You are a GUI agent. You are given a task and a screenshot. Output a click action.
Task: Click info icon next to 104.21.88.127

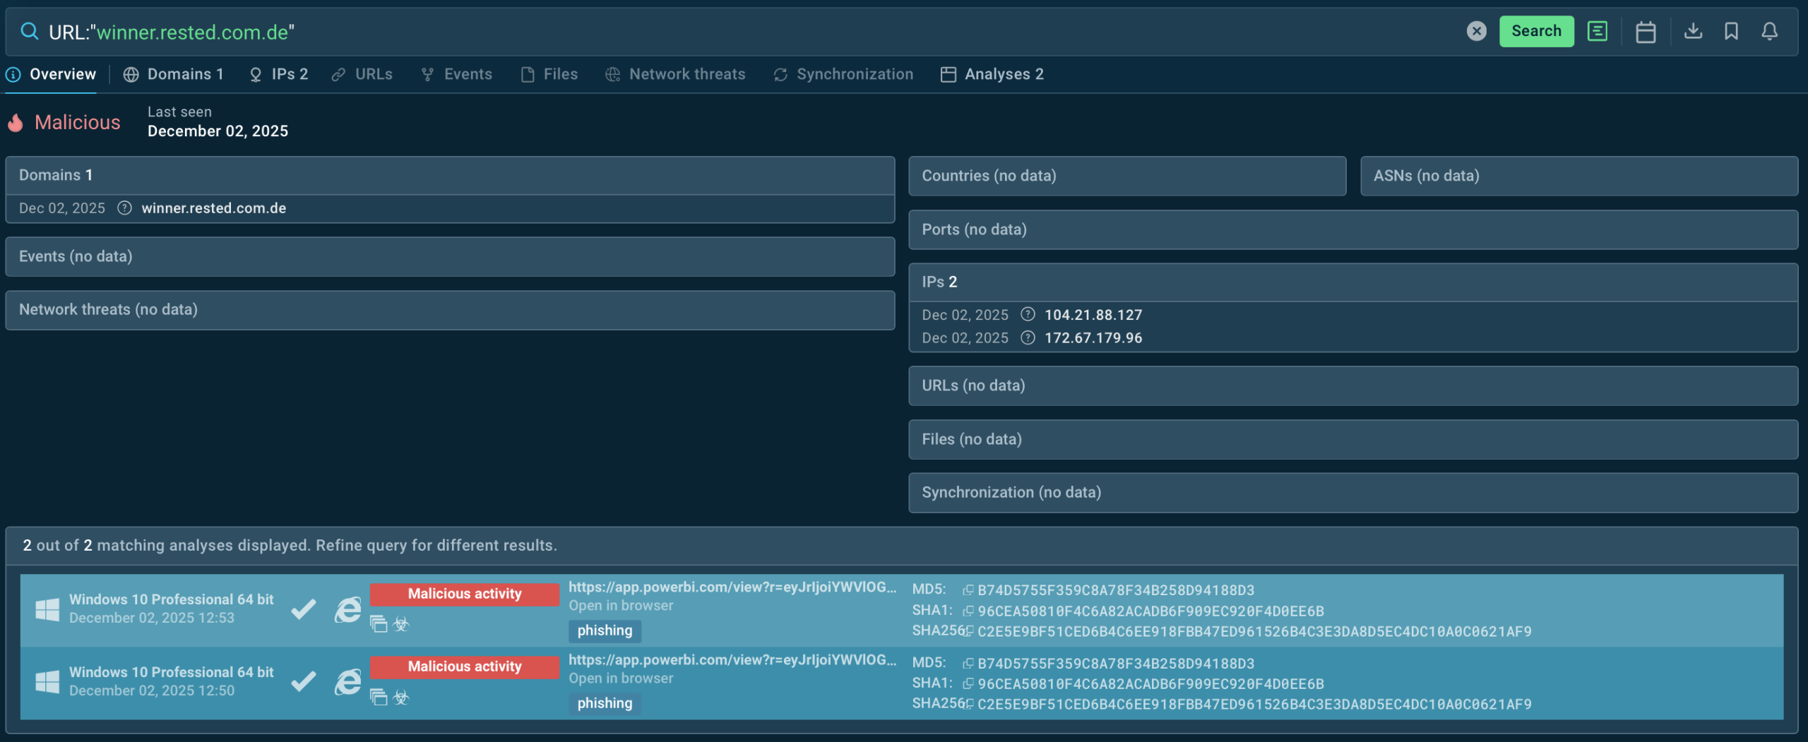tap(1028, 315)
